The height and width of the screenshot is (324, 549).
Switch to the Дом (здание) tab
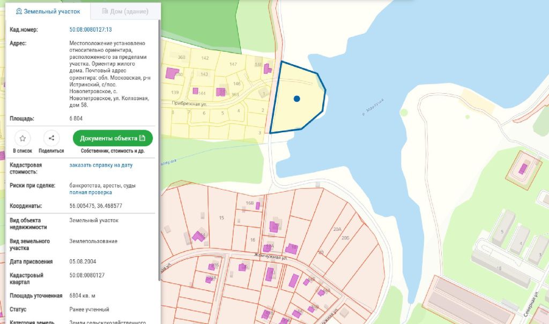coord(125,11)
